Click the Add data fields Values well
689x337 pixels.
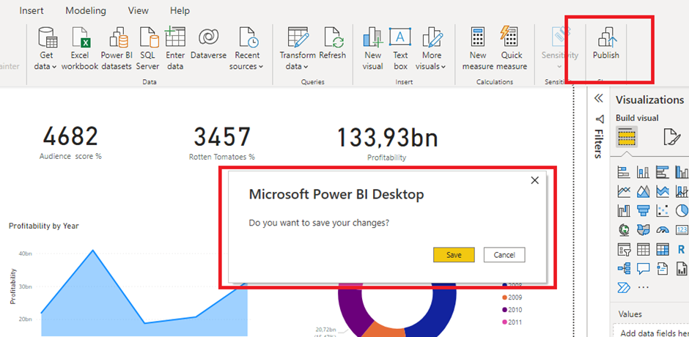pyautogui.click(x=651, y=331)
